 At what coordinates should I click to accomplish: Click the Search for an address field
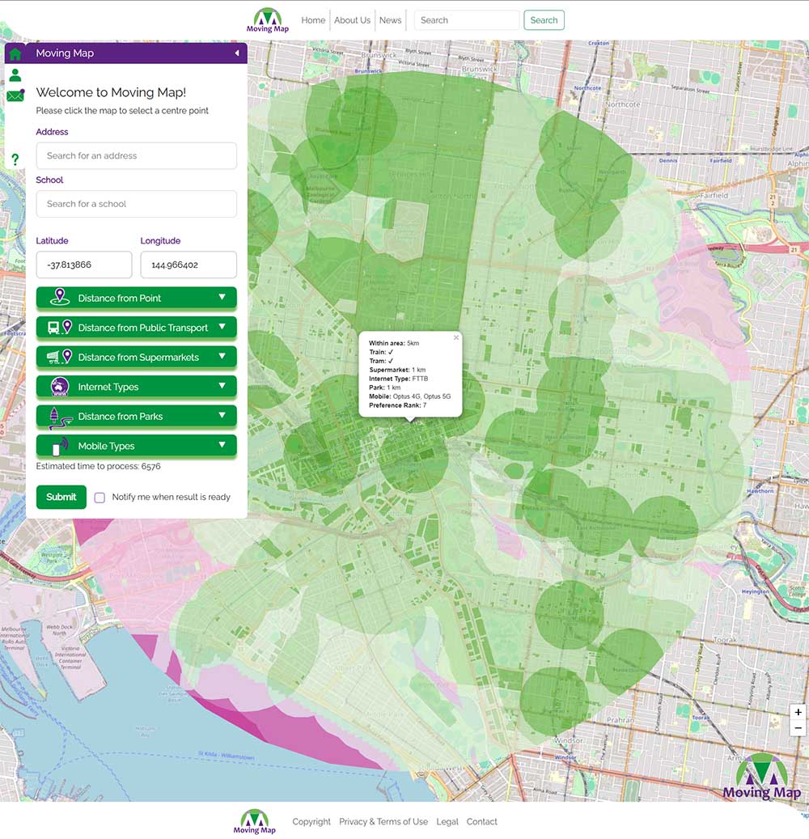[x=136, y=156]
